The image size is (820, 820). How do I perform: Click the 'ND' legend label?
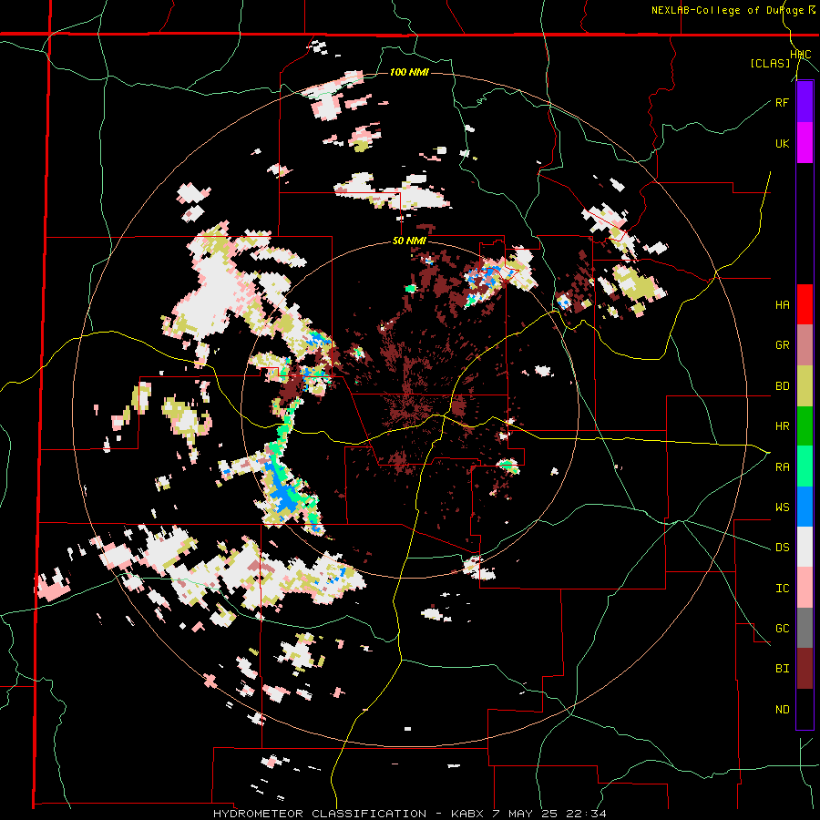click(x=782, y=710)
